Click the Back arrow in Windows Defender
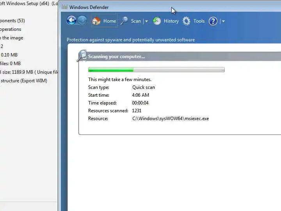Screen dimensions: 281x211 coord(71,20)
